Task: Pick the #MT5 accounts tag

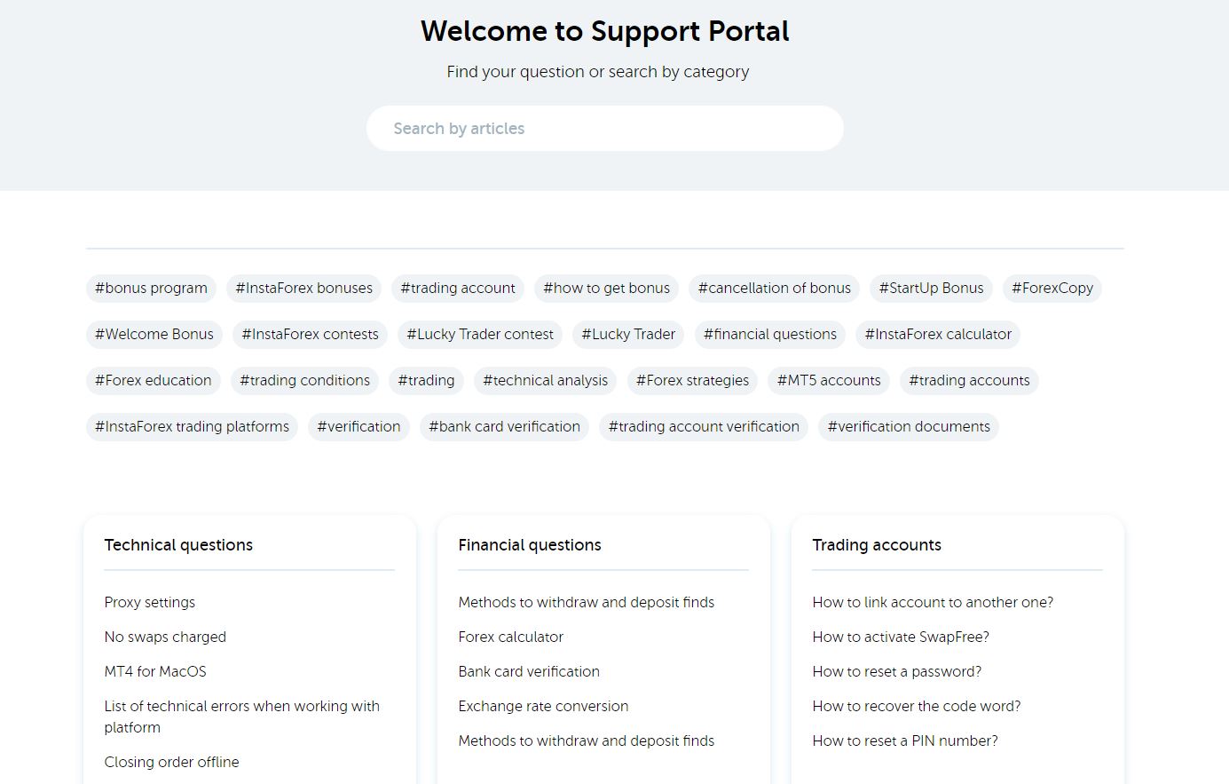Action: (x=829, y=381)
